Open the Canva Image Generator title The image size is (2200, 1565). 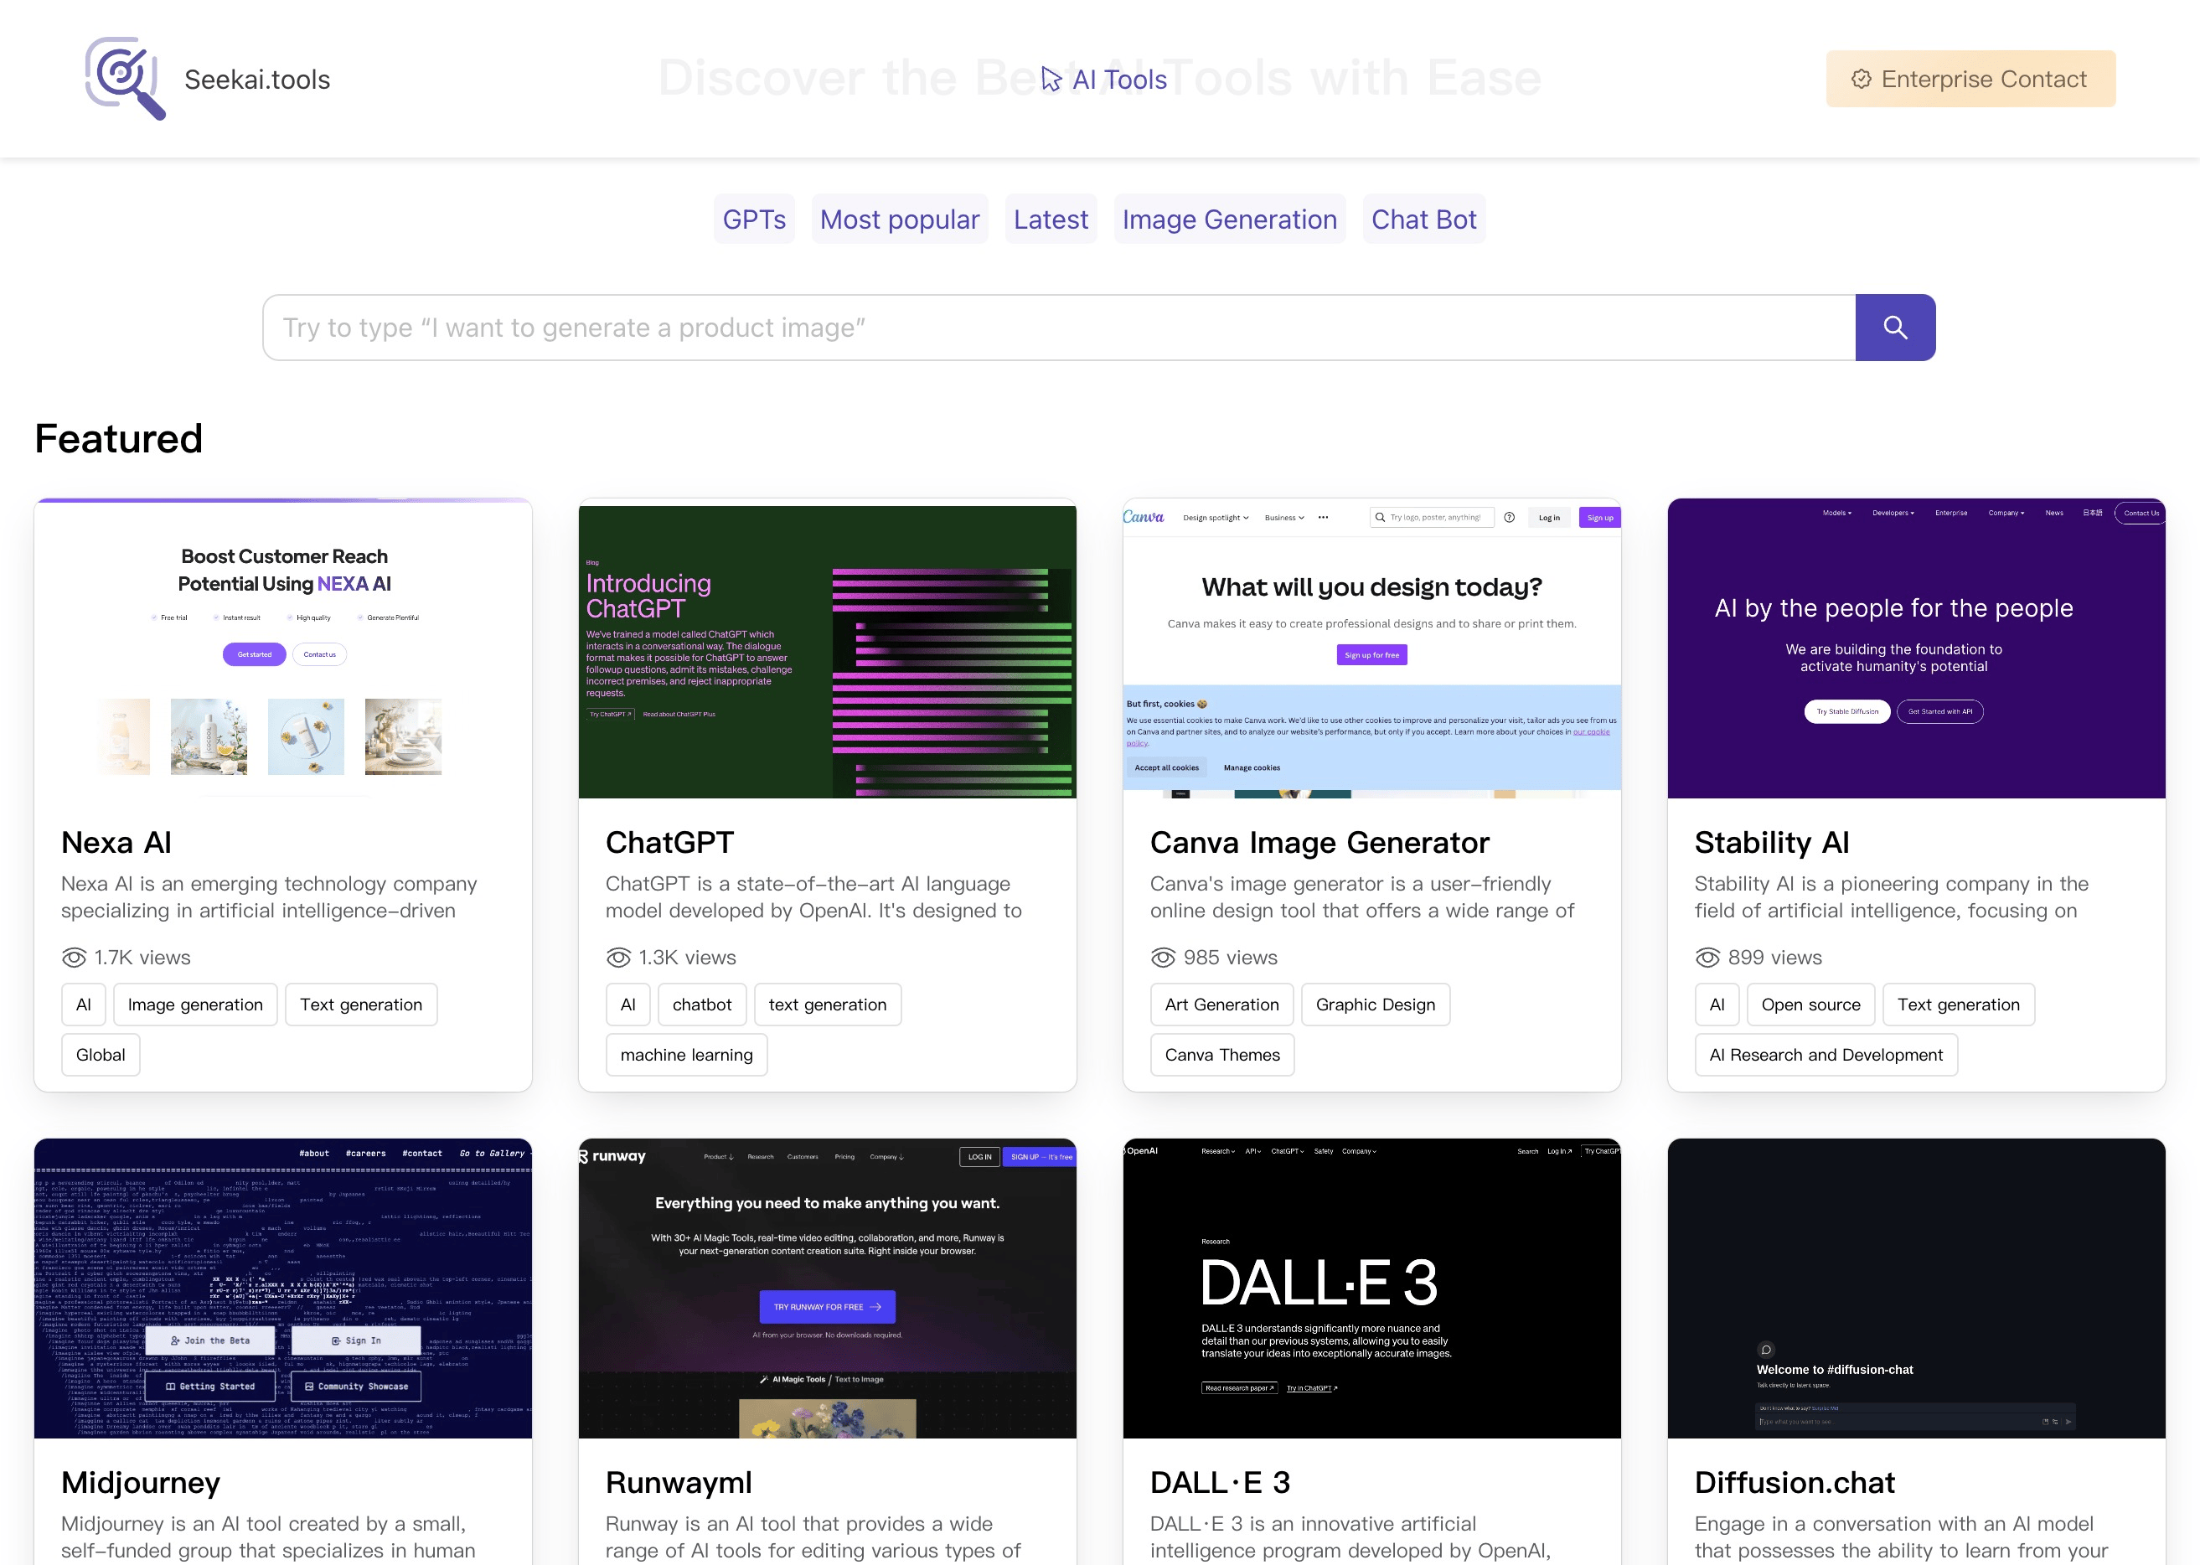pyautogui.click(x=1319, y=842)
